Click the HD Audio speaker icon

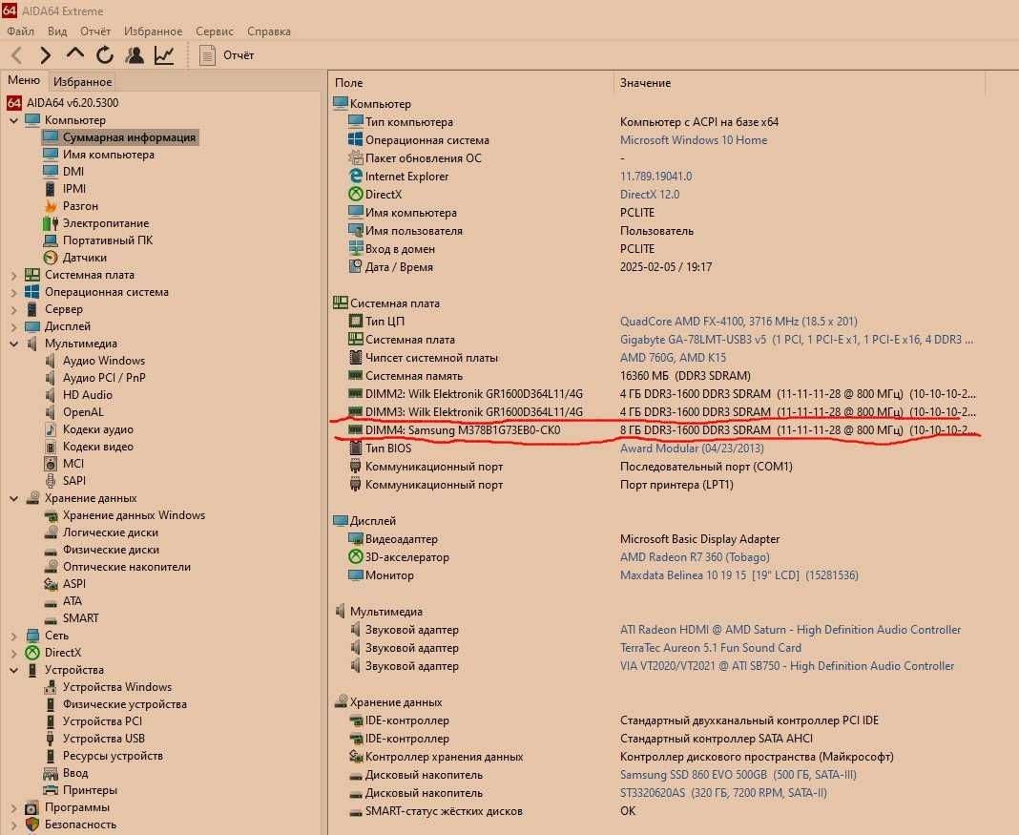click(x=50, y=395)
